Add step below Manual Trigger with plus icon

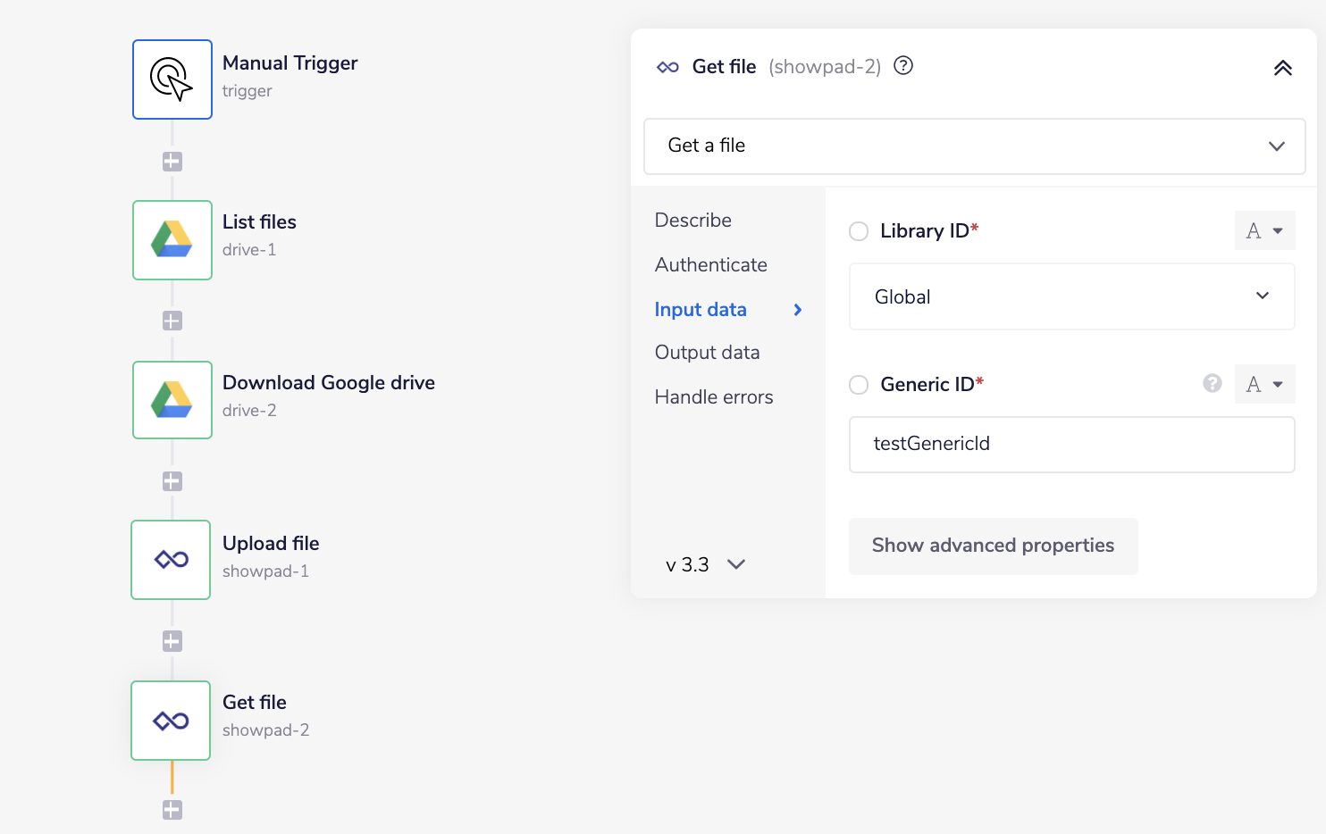[x=172, y=162]
